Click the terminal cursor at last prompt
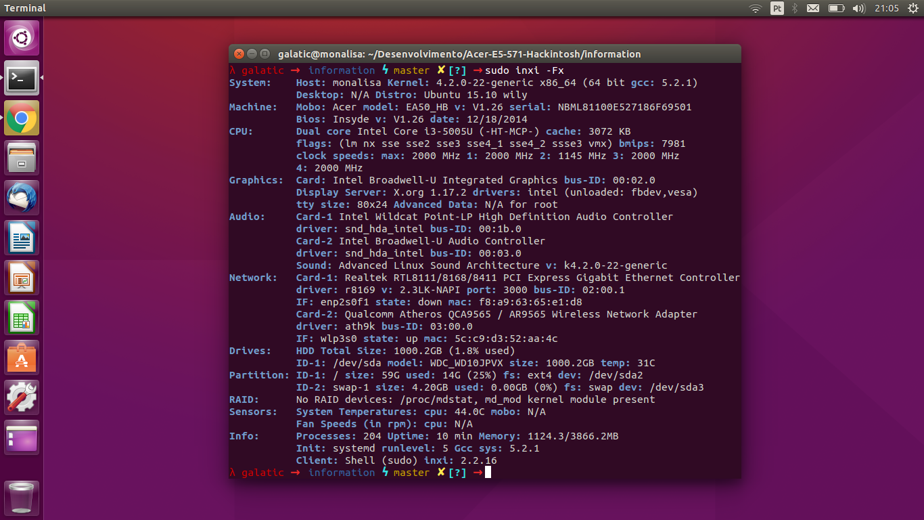 [488, 473]
